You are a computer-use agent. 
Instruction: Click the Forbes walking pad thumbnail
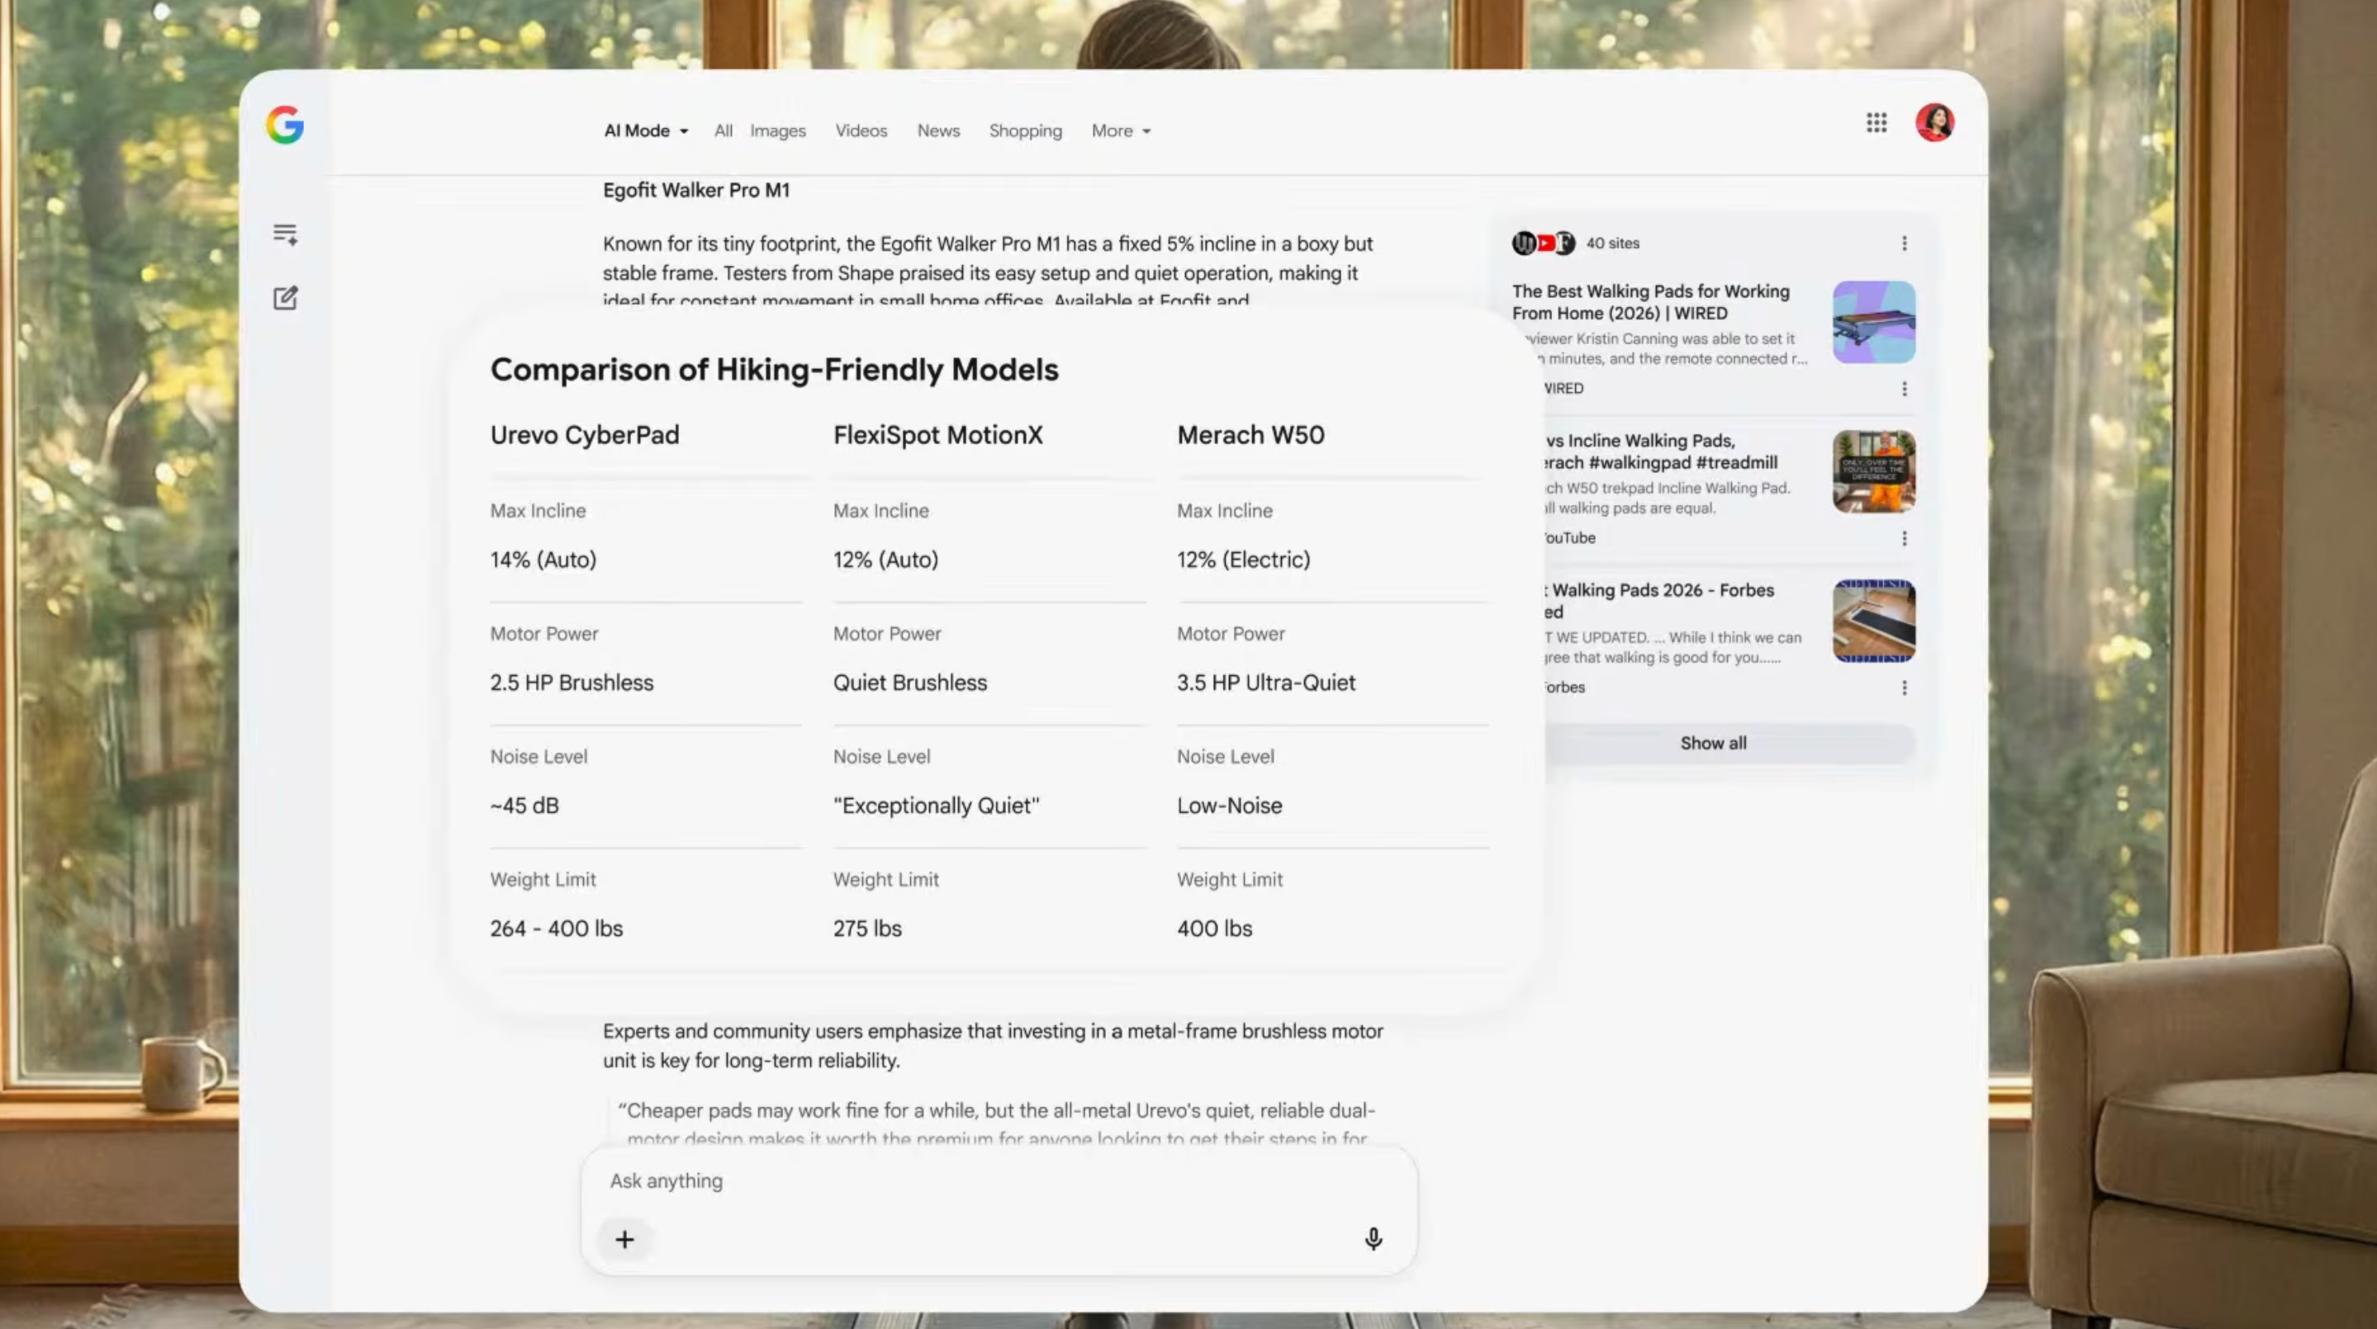point(1873,621)
